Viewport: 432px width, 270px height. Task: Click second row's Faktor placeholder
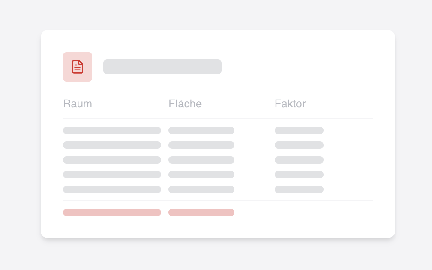(299, 145)
